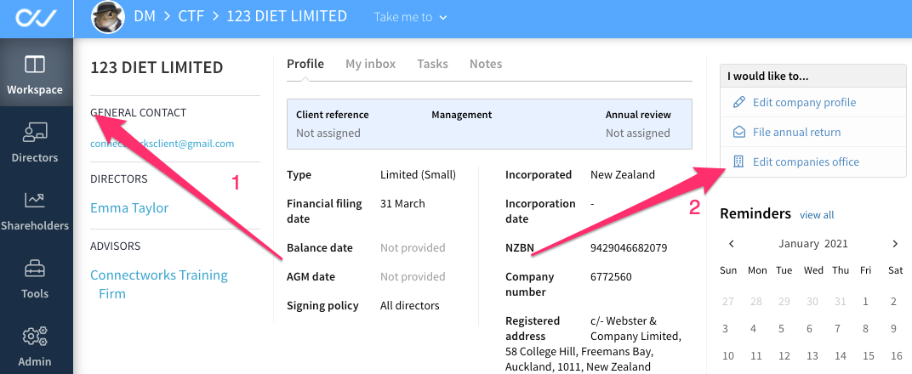Click the I would like to... header

tap(767, 76)
